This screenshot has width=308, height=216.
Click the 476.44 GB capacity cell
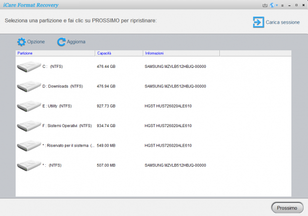point(106,66)
